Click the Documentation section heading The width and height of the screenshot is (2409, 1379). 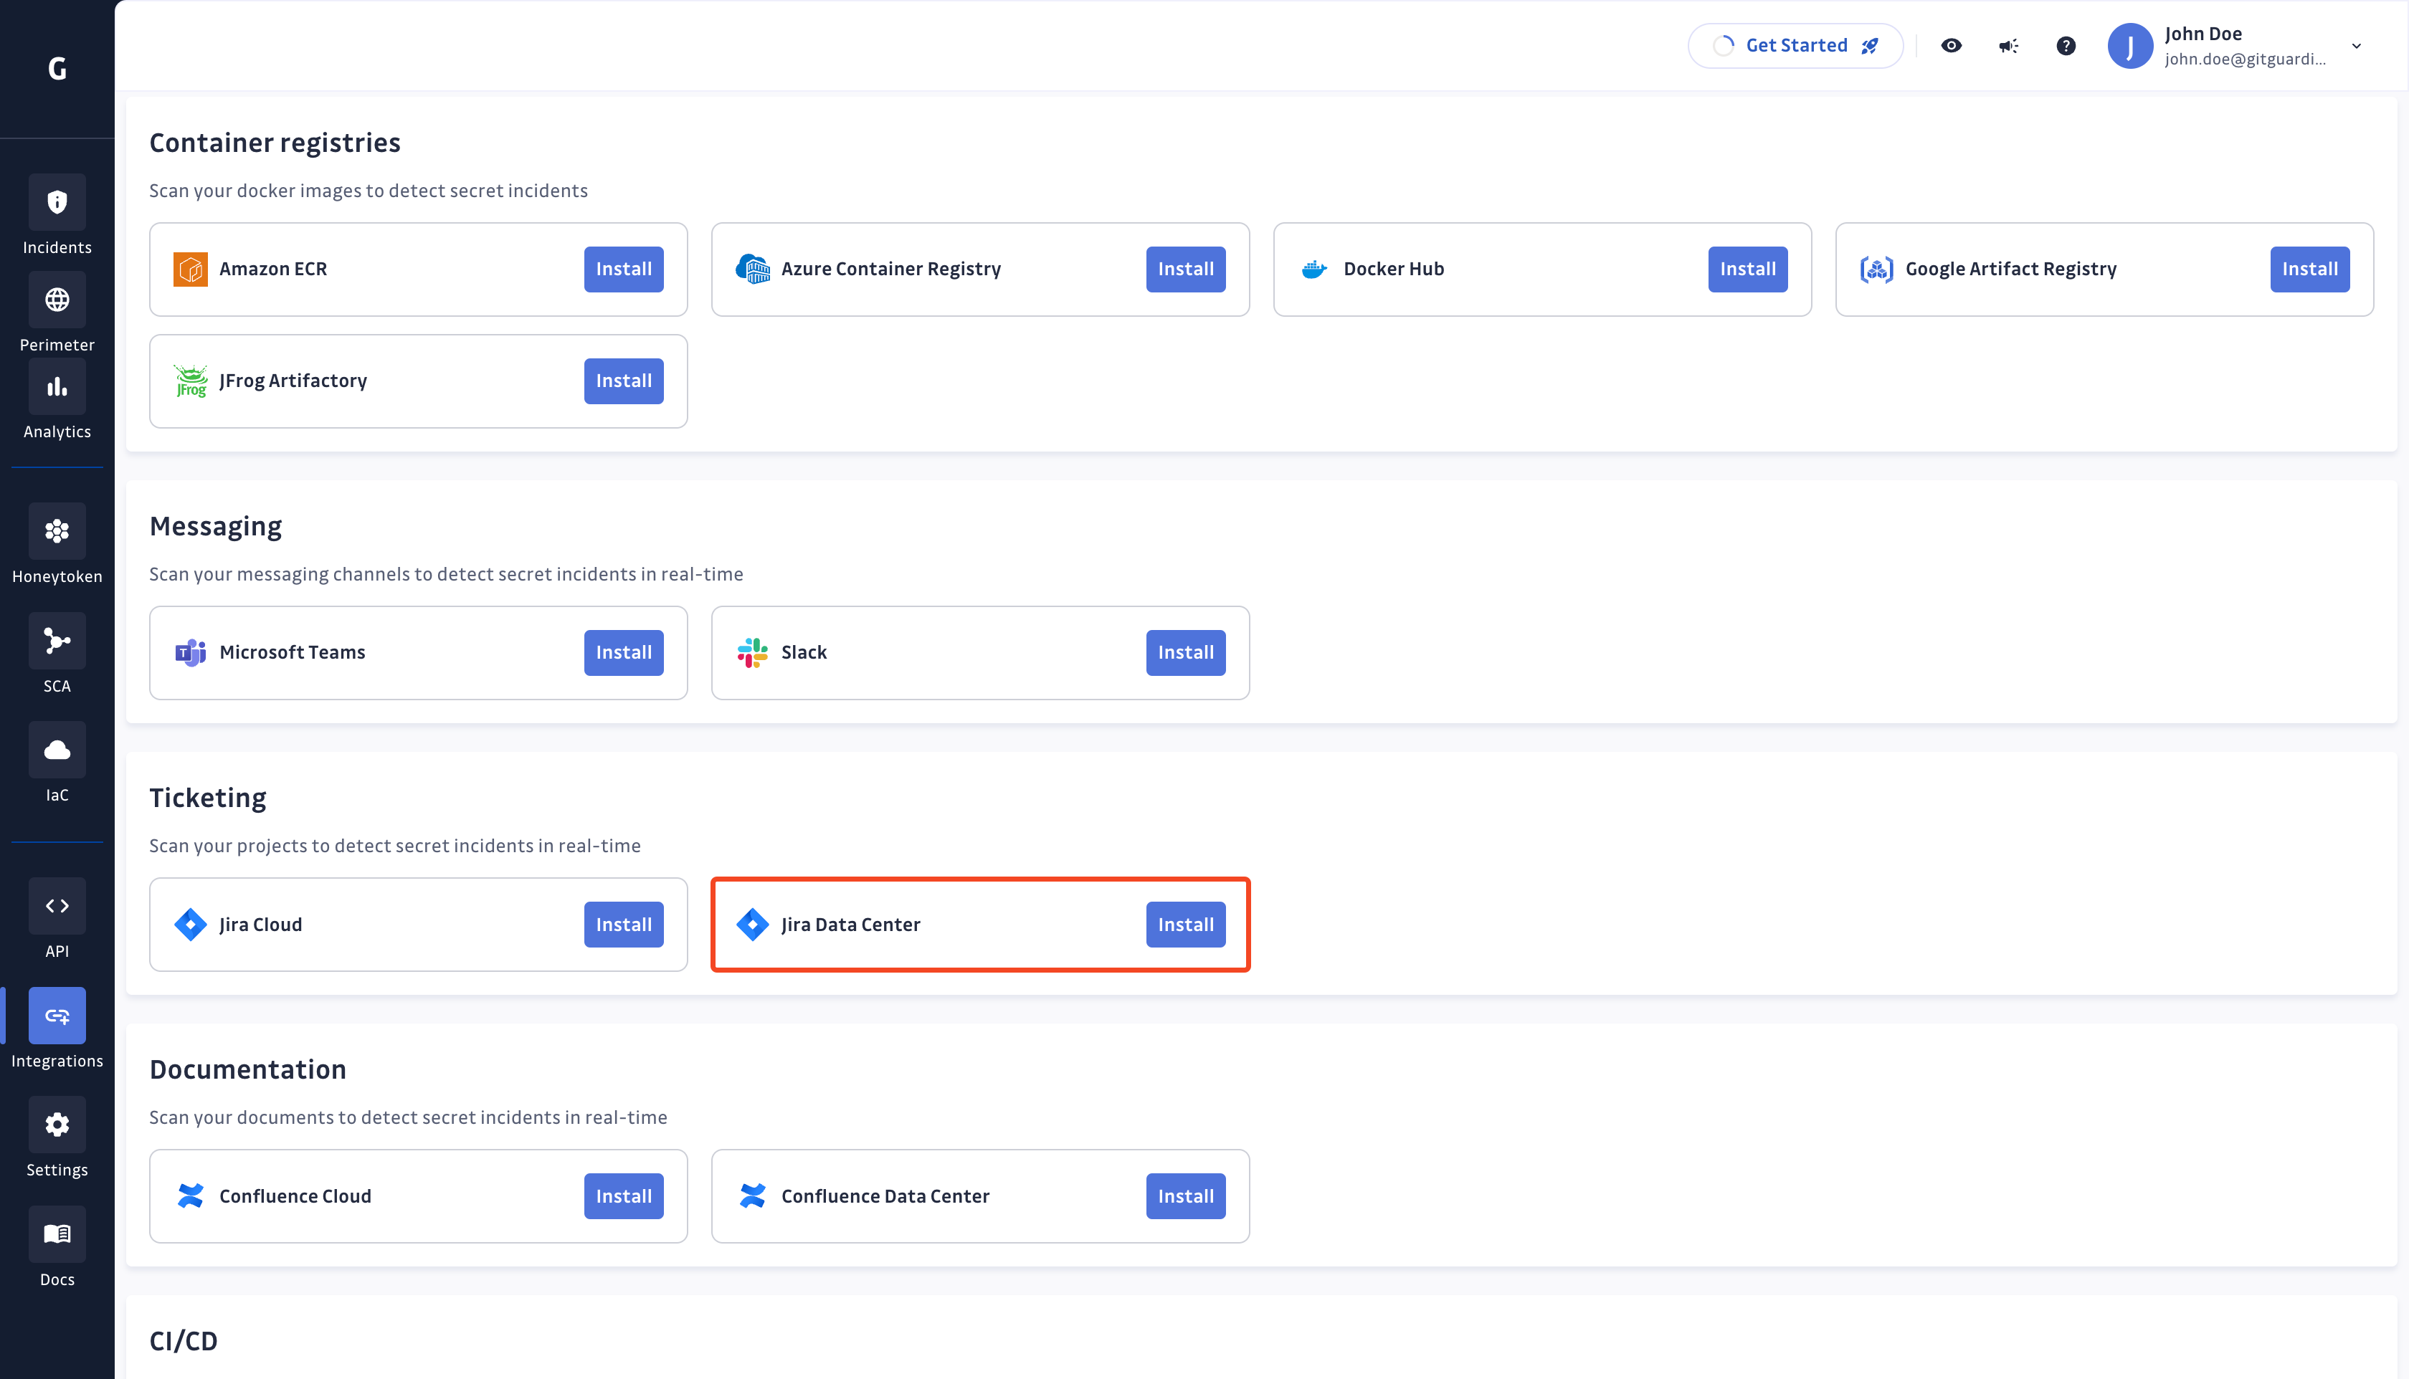[248, 1069]
